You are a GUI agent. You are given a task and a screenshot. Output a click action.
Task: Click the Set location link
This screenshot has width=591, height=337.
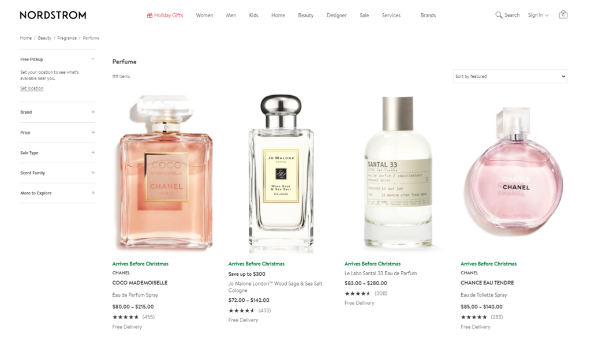[x=32, y=88]
